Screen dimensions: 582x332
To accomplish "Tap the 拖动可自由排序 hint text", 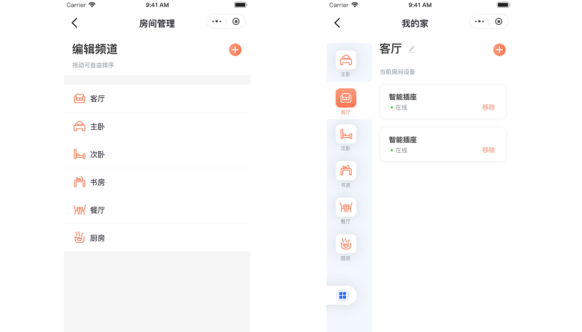I will click(x=93, y=65).
